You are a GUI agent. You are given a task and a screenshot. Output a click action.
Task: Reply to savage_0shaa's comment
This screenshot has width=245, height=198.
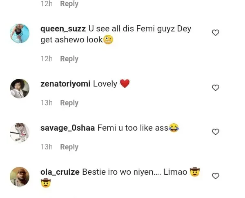click(x=69, y=147)
